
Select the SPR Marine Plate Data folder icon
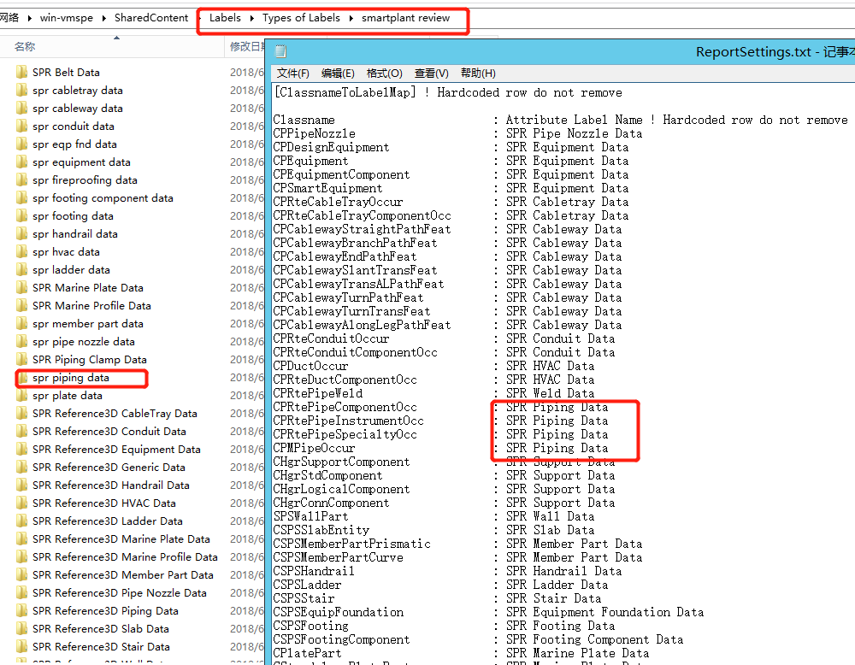click(22, 288)
